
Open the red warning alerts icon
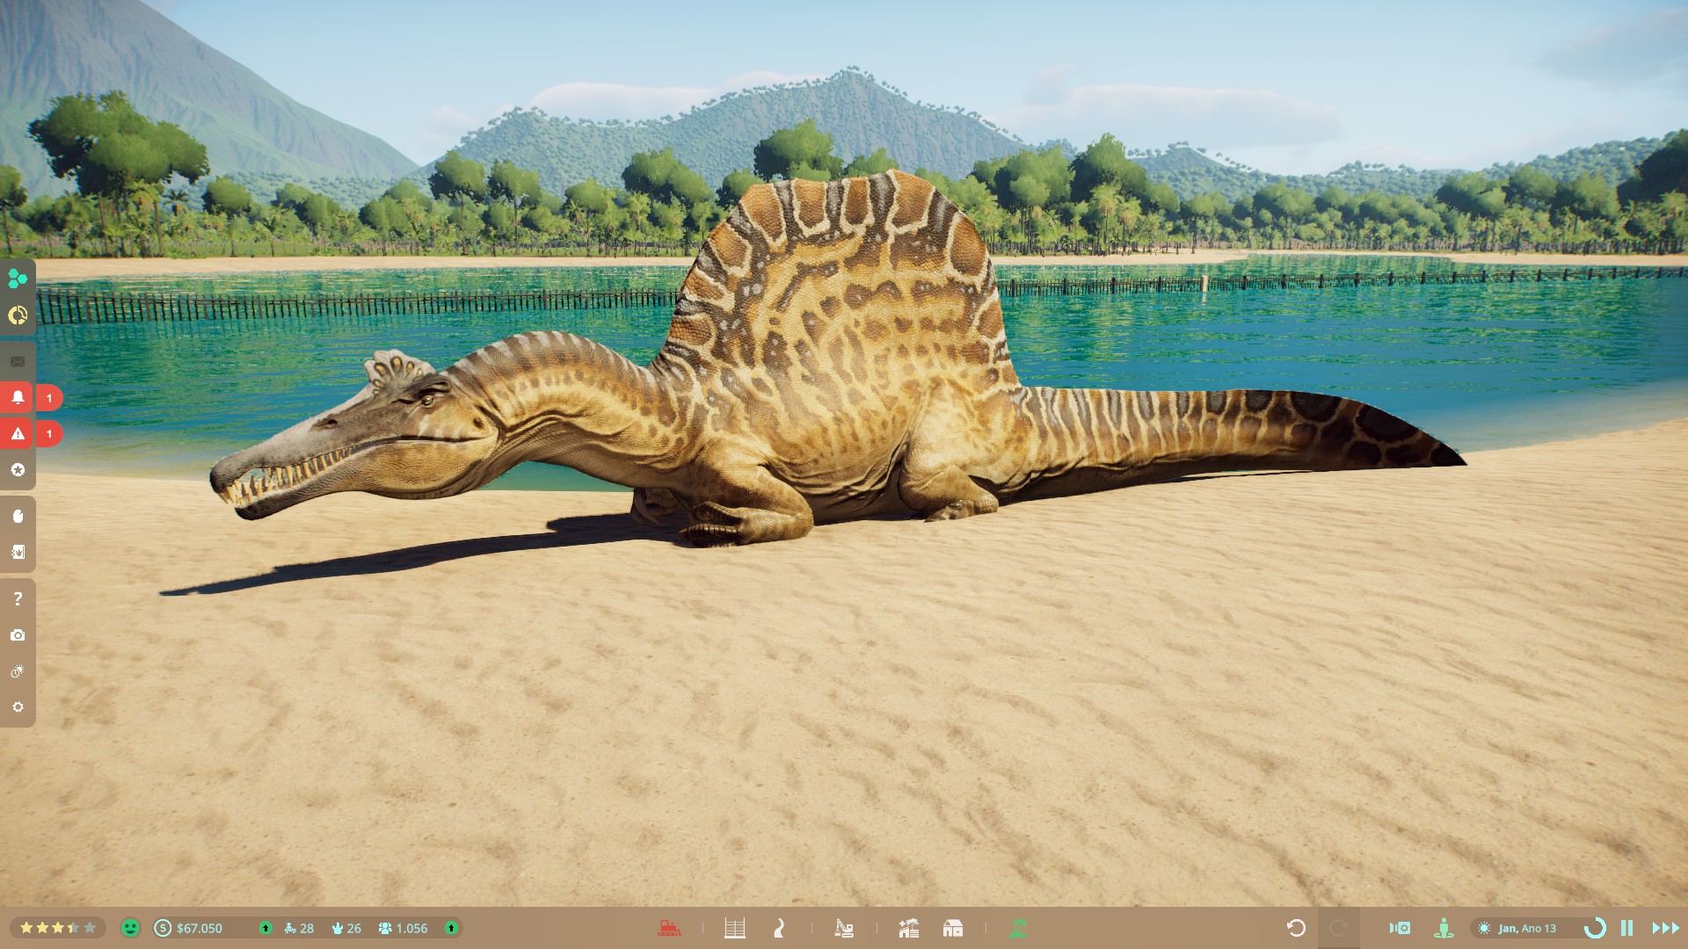(x=18, y=433)
